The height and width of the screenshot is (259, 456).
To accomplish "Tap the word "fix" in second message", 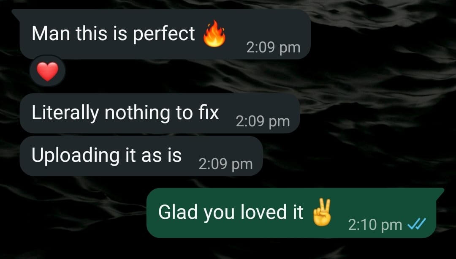I will click(209, 112).
